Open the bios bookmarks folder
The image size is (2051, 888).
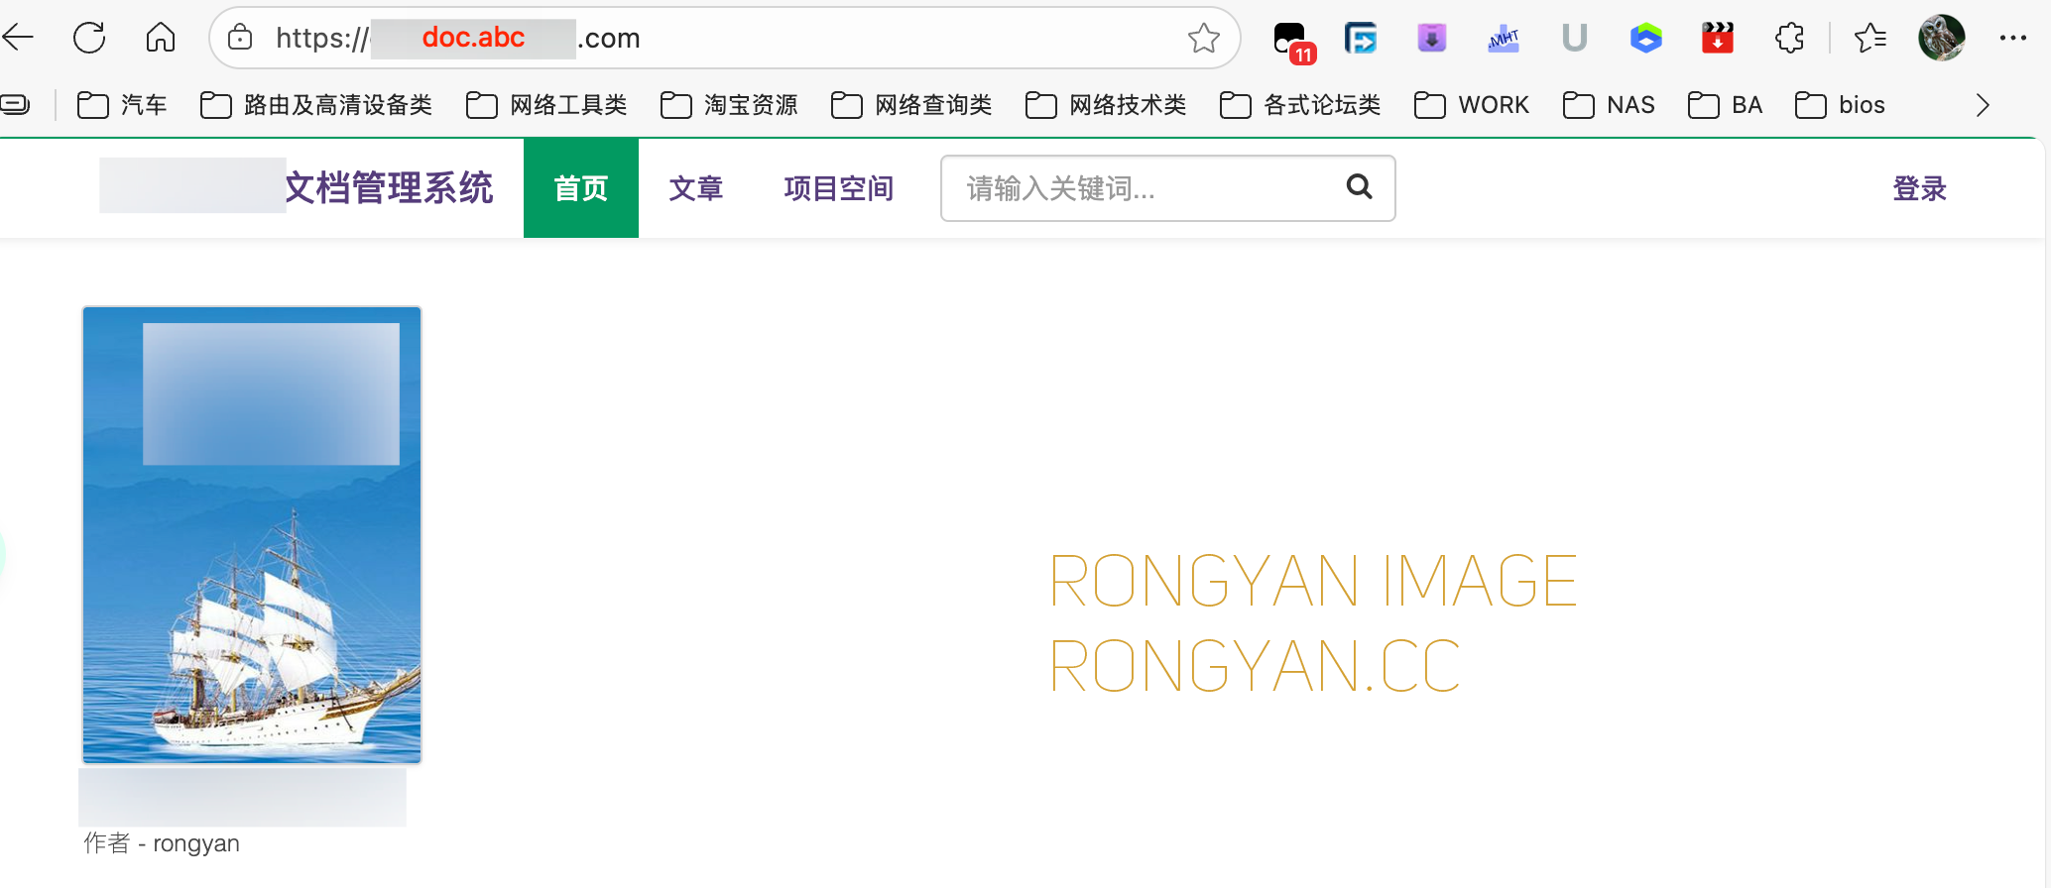(x=1840, y=105)
